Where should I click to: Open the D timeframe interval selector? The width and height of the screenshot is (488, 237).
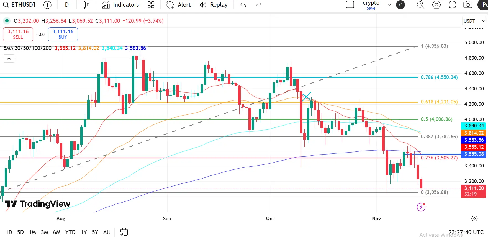click(x=67, y=5)
